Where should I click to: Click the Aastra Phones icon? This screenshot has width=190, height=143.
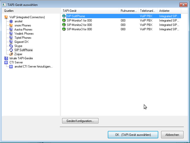point(11,30)
